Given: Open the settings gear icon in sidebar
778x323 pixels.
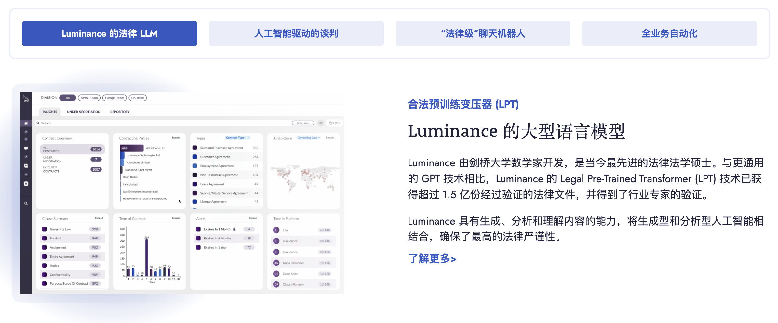Looking at the screenshot, I should point(26,184).
